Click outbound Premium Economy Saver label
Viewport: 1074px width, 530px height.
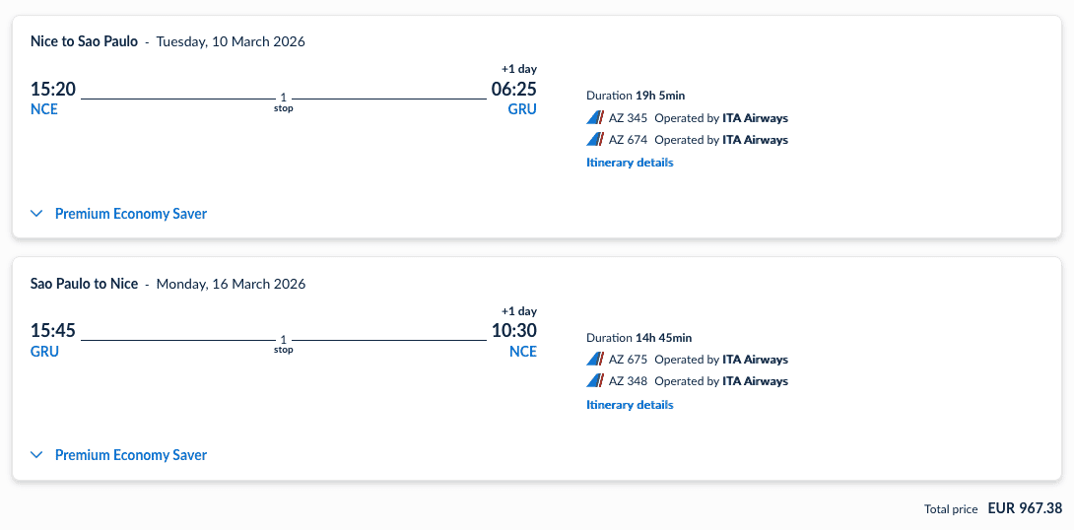point(131,214)
